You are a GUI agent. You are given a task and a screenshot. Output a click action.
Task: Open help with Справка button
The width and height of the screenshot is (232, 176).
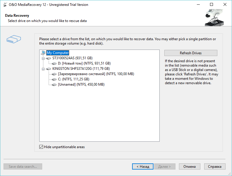point(215,167)
